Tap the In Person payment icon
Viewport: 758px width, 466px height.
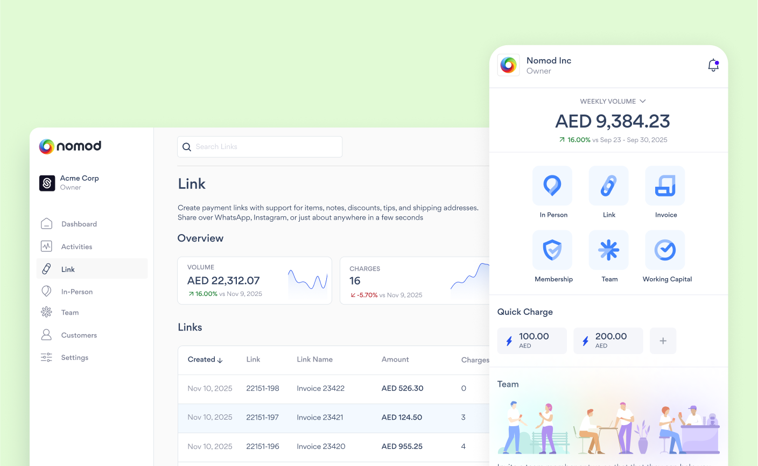point(552,186)
